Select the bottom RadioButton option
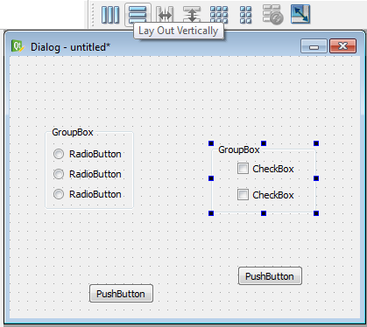This screenshot has width=367, height=327. pyautogui.click(x=88, y=194)
